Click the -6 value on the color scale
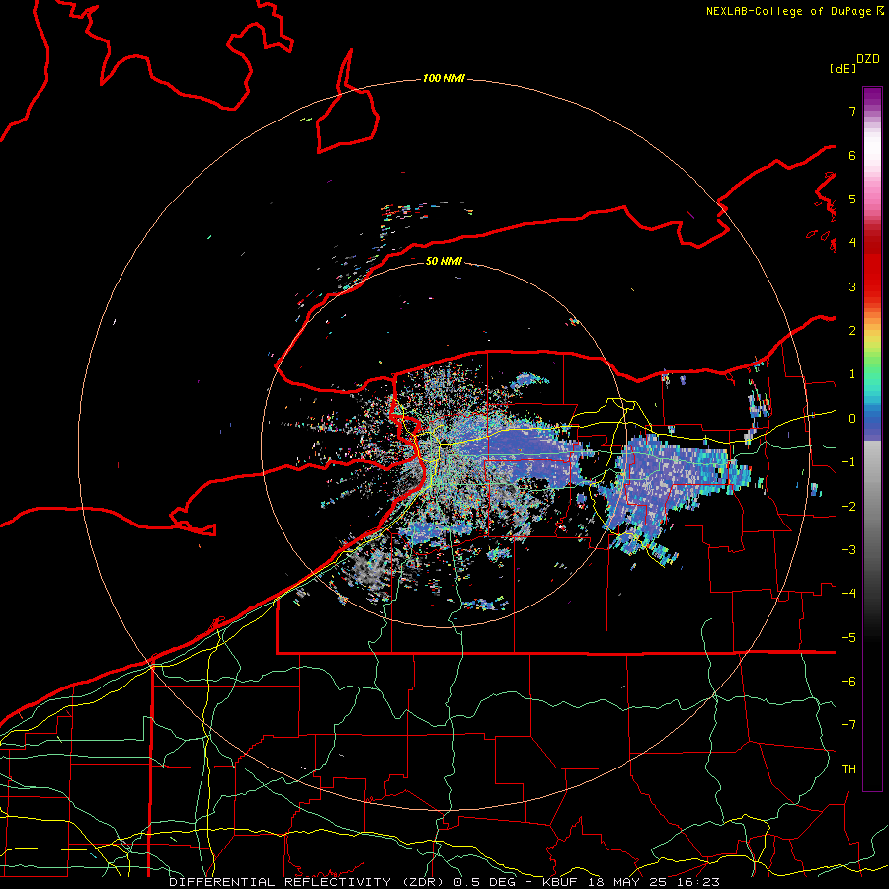 pyautogui.click(x=849, y=682)
